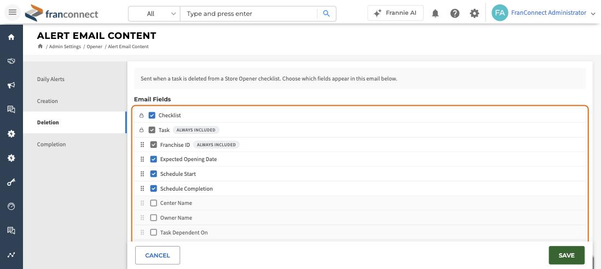Enable the Owner Name field
This screenshot has height=269, width=601.
[153, 218]
